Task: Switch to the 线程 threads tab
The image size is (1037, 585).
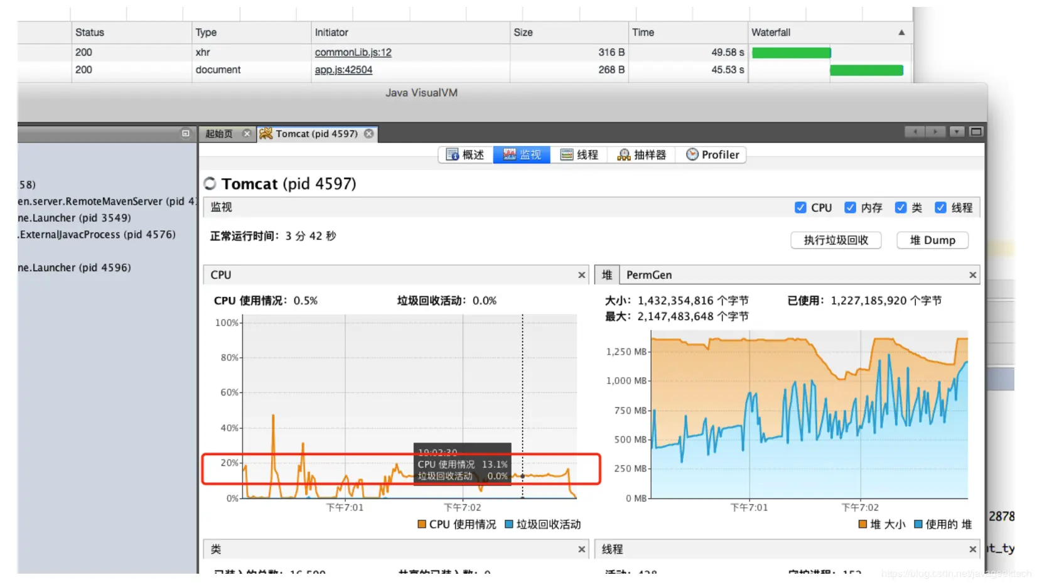Action: pos(579,155)
